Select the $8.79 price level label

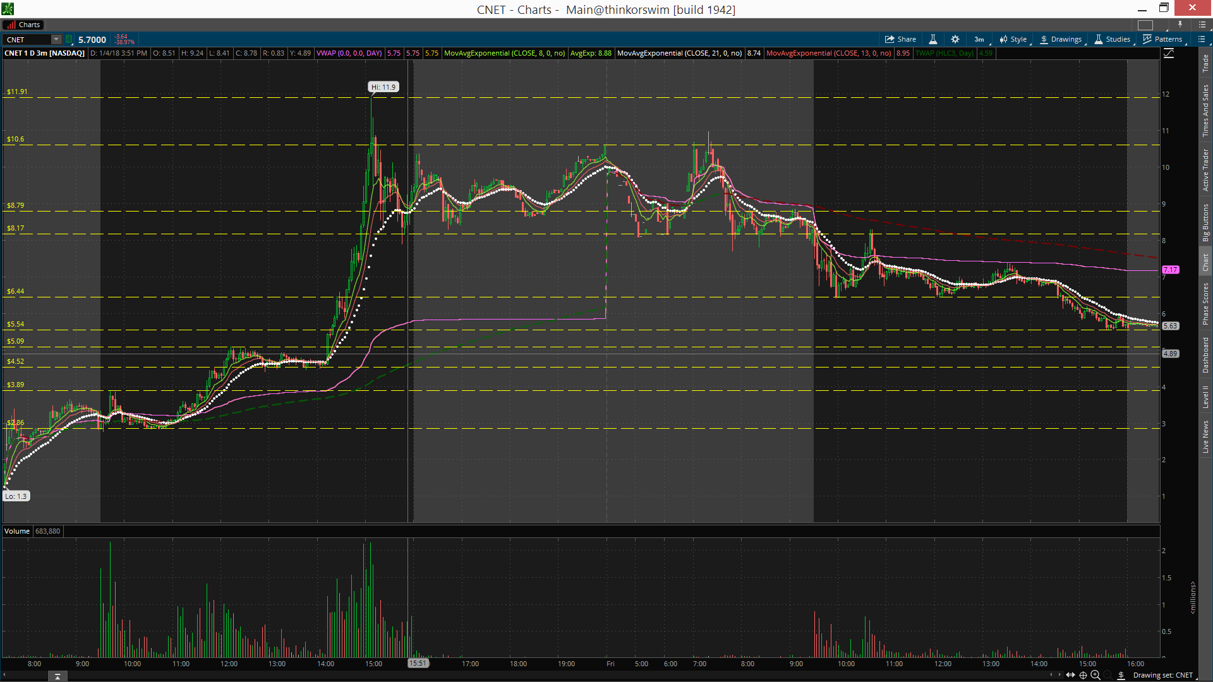(x=15, y=205)
